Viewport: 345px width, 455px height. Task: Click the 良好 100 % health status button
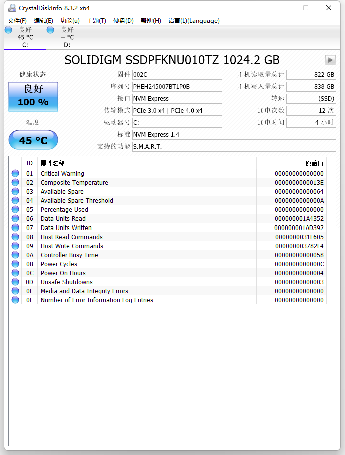pos(33,97)
